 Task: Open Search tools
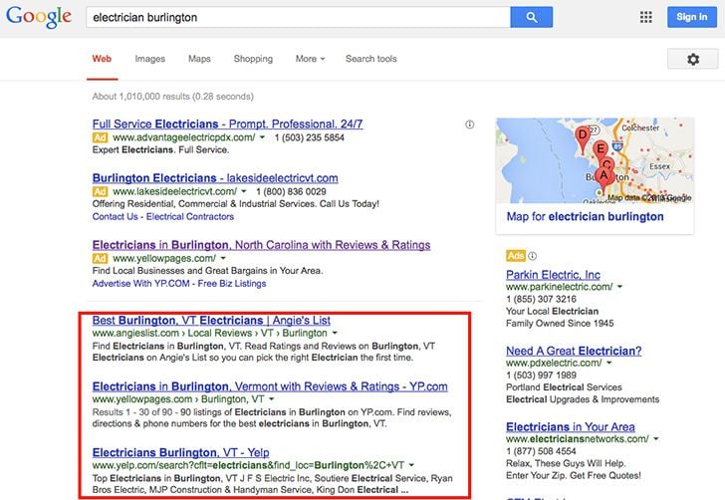(370, 59)
